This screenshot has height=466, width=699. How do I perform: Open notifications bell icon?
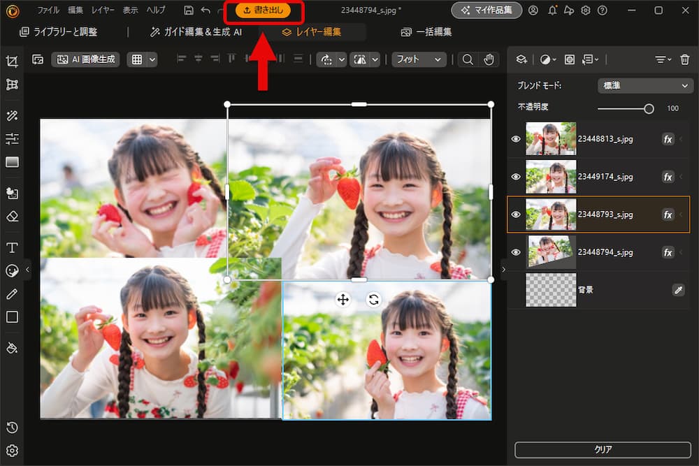552,10
